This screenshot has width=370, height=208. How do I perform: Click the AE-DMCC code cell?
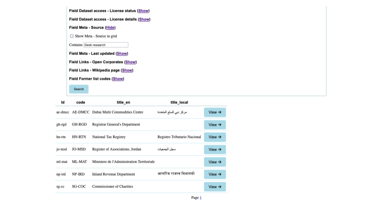[81, 112]
